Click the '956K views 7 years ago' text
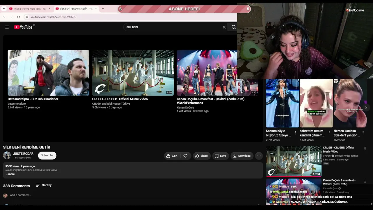Viewport: 373px width, 210px height. (x=20, y=166)
